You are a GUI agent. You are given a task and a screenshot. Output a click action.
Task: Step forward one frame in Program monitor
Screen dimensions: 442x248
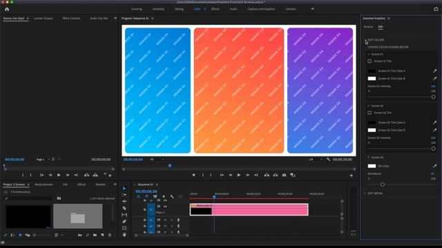click(x=247, y=175)
